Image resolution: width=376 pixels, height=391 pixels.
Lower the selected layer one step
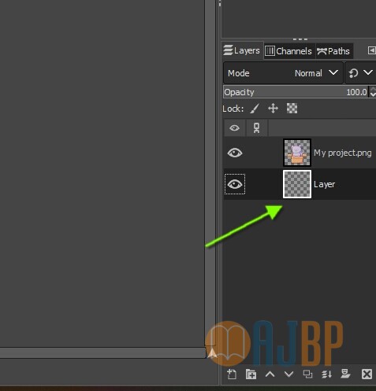(289, 374)
